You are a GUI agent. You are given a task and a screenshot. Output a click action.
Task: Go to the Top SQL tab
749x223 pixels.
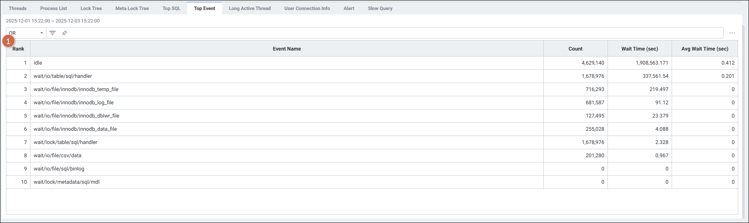point(171,8)
